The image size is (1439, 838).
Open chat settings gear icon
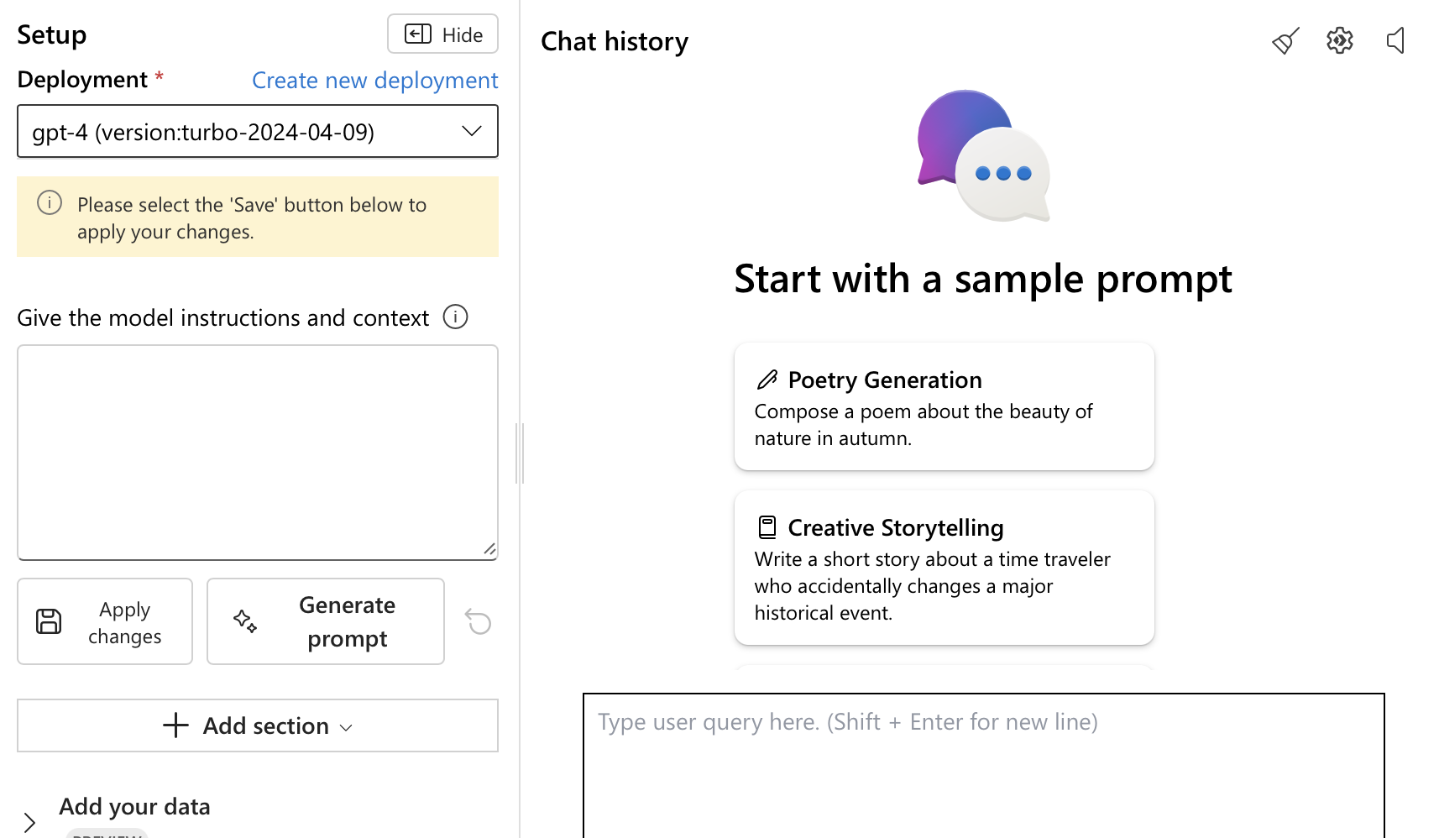[1340, 40]
